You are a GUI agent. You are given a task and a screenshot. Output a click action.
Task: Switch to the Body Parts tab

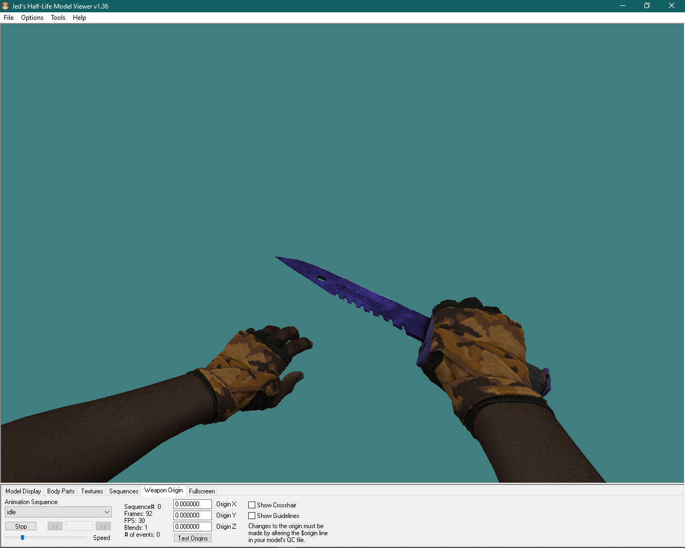(x=61, y=491)
